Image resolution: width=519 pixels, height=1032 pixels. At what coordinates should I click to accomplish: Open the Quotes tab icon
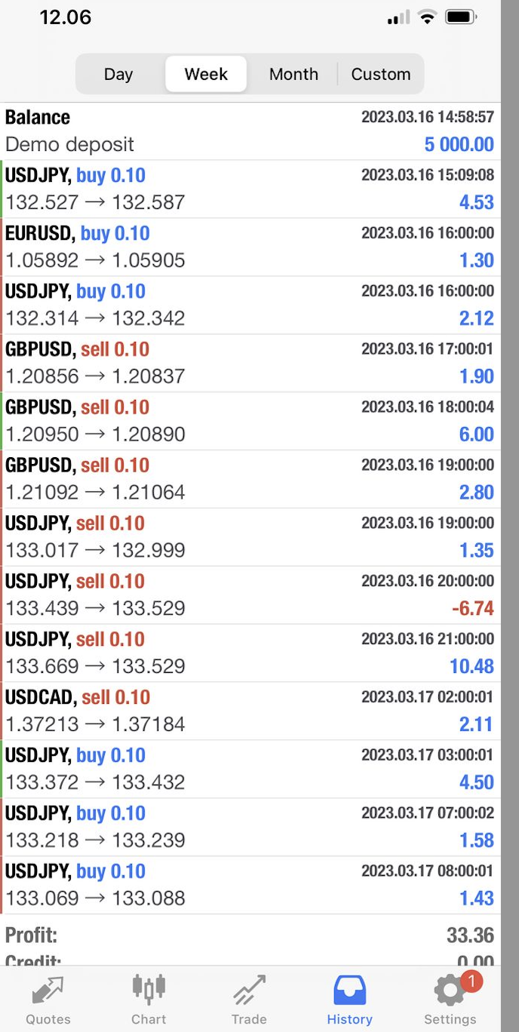48,991
